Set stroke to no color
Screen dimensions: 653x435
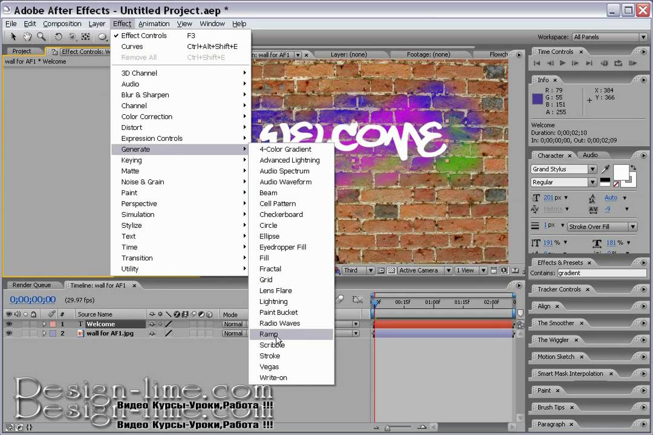(x=616, y=184)
